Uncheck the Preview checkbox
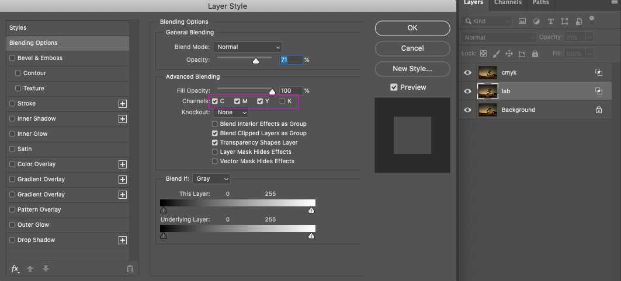 [394, 87]
